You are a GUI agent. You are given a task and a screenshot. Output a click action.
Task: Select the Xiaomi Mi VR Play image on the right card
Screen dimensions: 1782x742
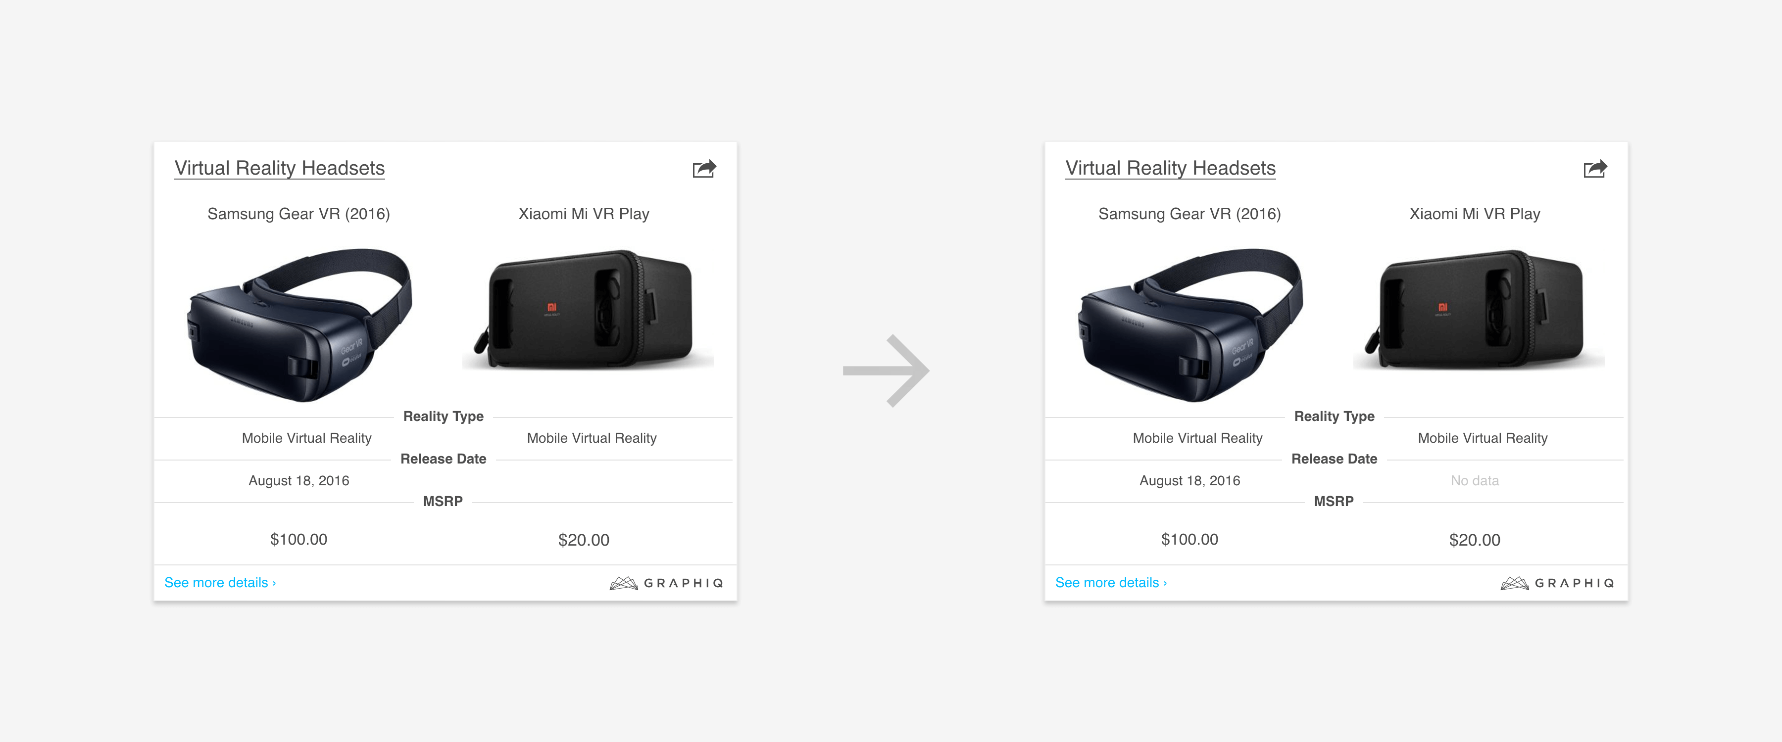(1479, 309)
